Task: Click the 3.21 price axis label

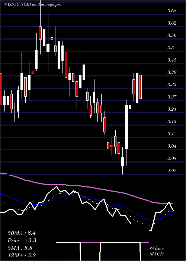Action: (x=171, y=109)
